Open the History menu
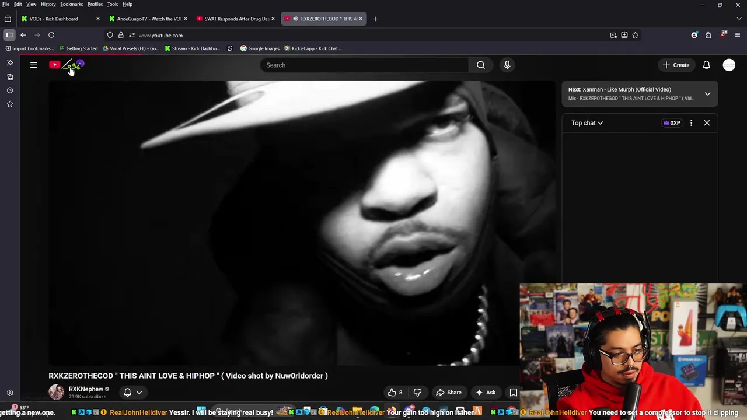This screenshot has height=420, width=747. 48,4
